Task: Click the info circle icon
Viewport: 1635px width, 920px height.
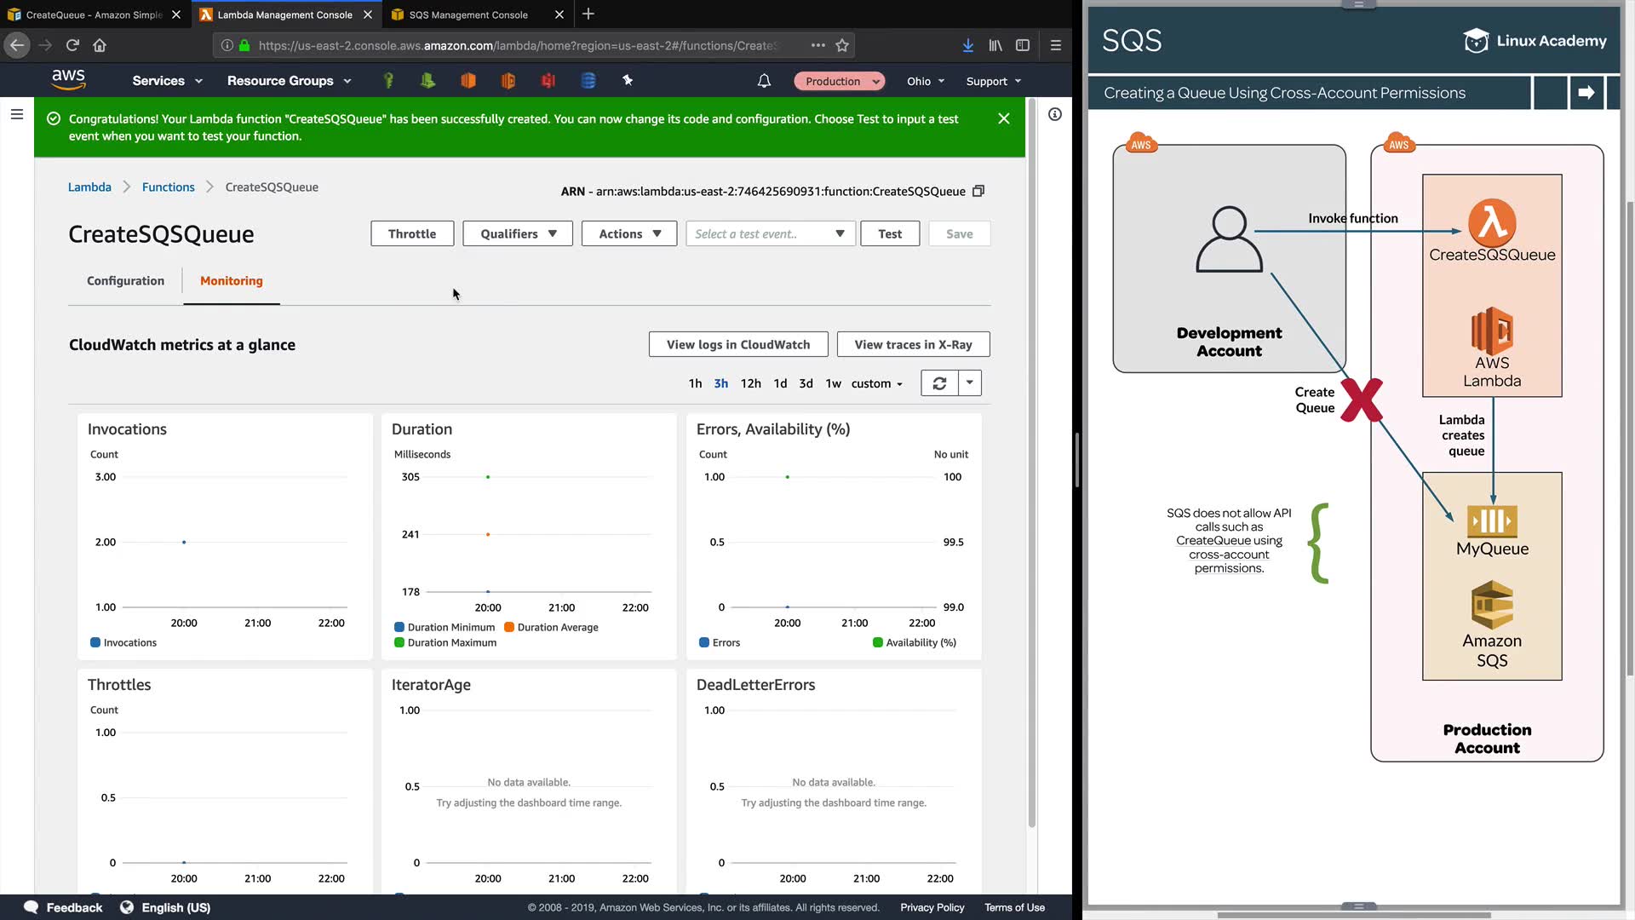Action: [x=1055, y=114]
